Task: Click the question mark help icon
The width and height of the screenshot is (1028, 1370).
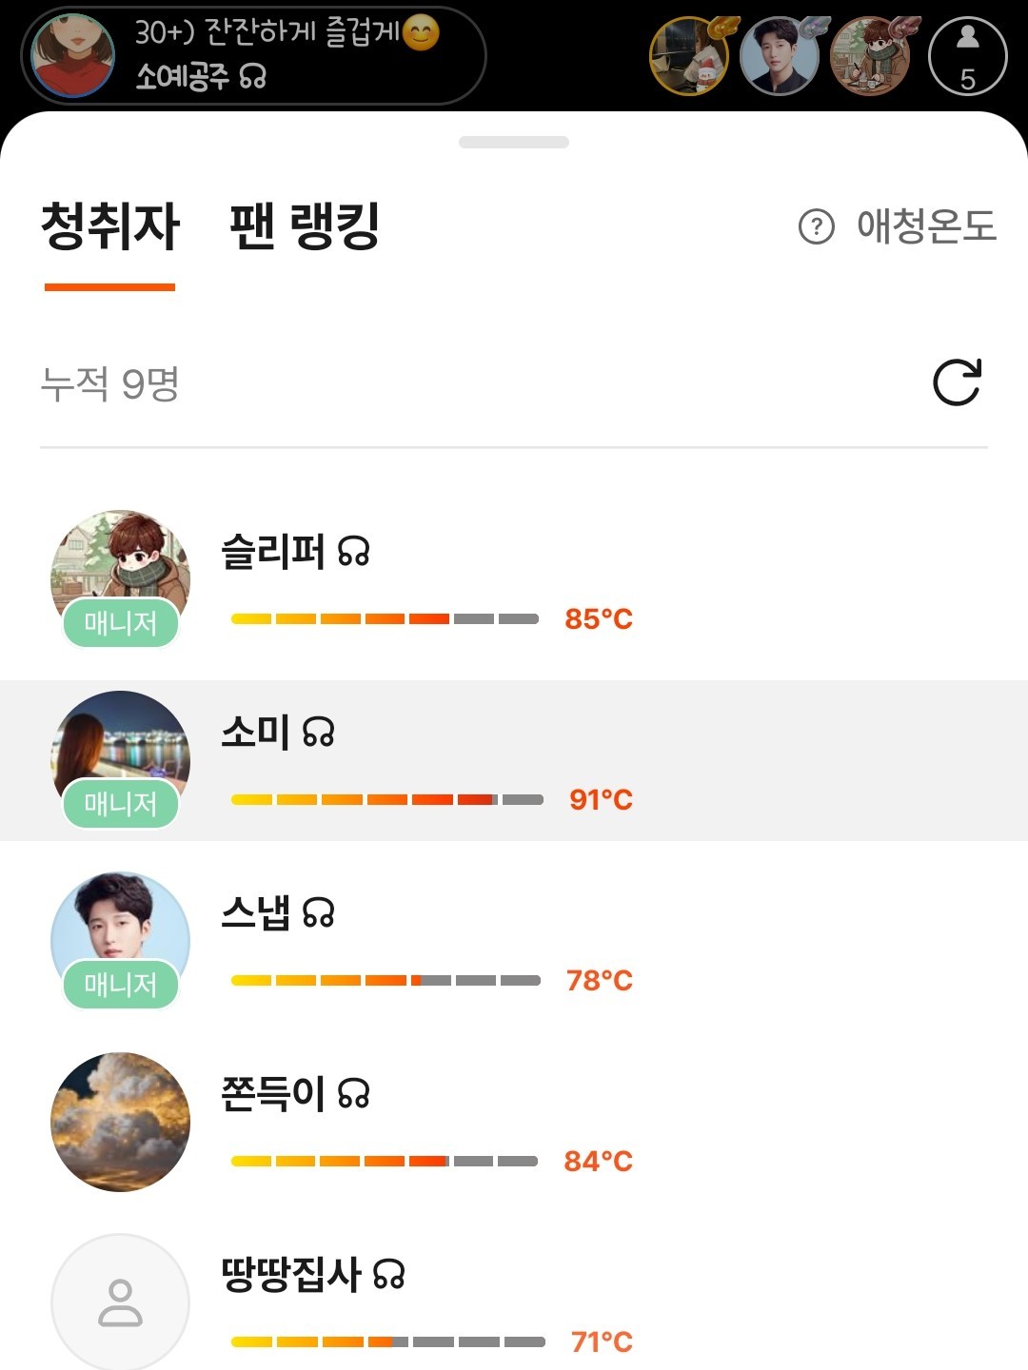Action: click(816, 226)
